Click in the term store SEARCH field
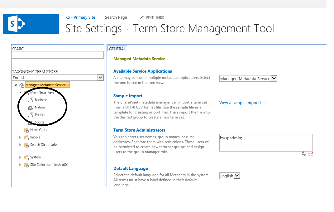Viewport: 334px width, 212px height. point(58,55)
